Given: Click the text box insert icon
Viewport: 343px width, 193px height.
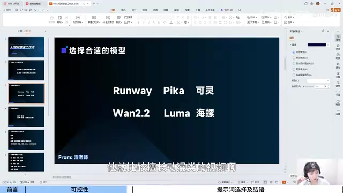Looking at the screenshot, I should click(248, 22).
